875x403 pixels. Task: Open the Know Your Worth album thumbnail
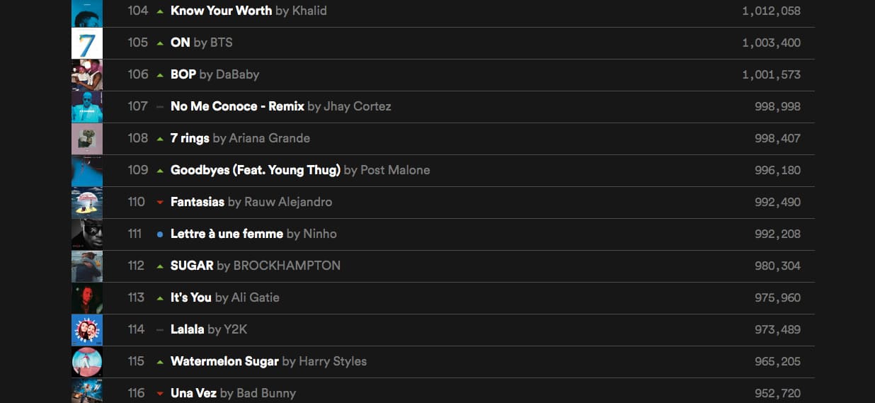(x=87, y=13)
